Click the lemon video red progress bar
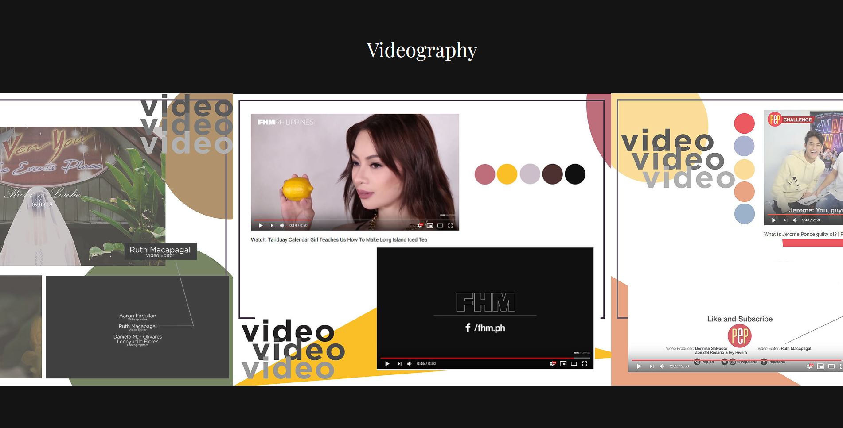This screenshot has height=428, width=843. (x=284, y=220)
